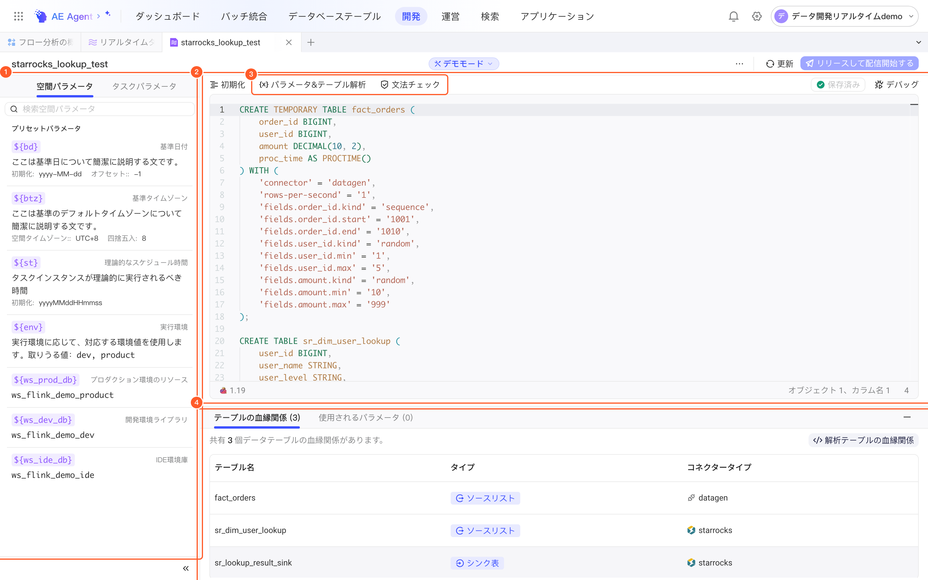
Task: Click the ${ws_prod_db} parameter tag
Action: pyautogui.click(x=45, y=380)
